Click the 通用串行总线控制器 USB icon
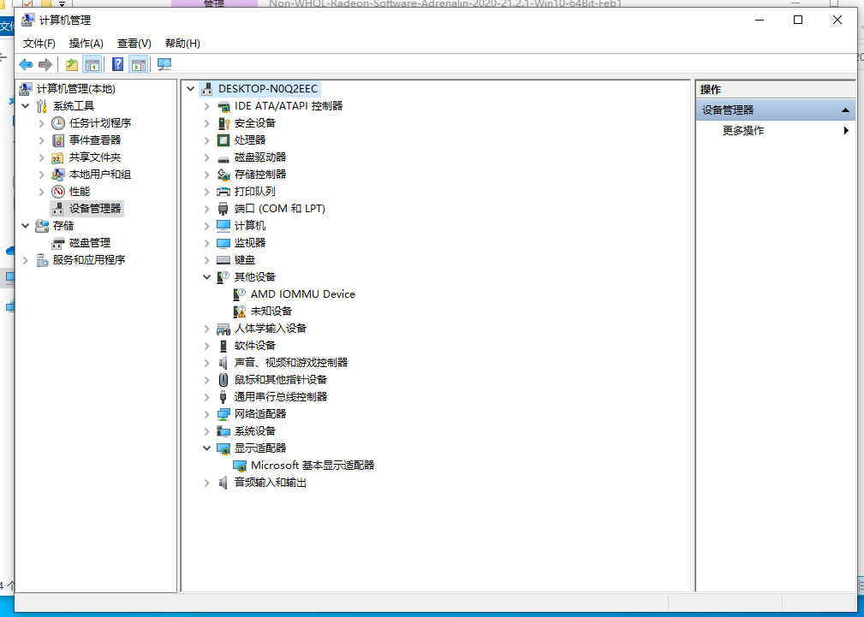Screen dimensions: 864x617 223,397
